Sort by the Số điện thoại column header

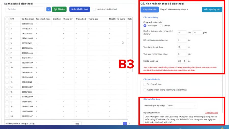27,19
